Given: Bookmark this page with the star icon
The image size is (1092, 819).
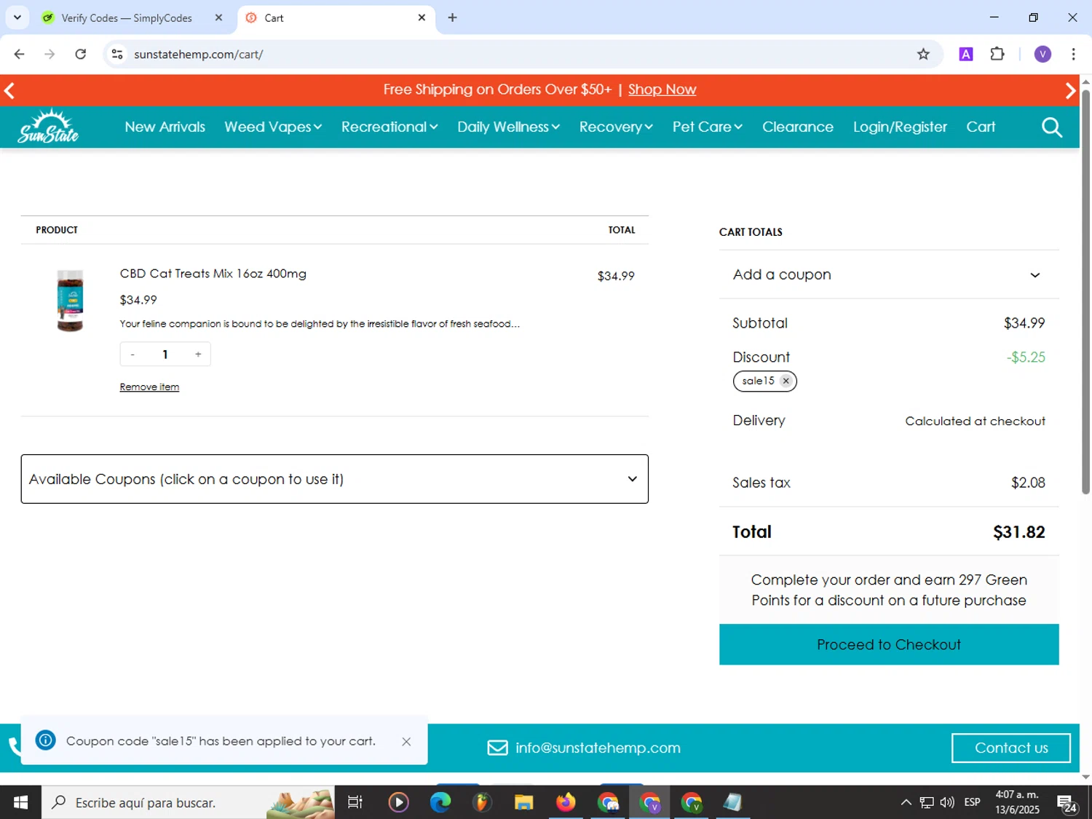Looking at the screenshot, I should coord(923,54).
